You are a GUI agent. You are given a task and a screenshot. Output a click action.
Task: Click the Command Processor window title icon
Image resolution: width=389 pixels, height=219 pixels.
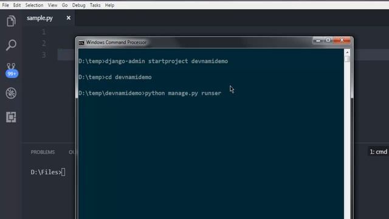point(81,43)
